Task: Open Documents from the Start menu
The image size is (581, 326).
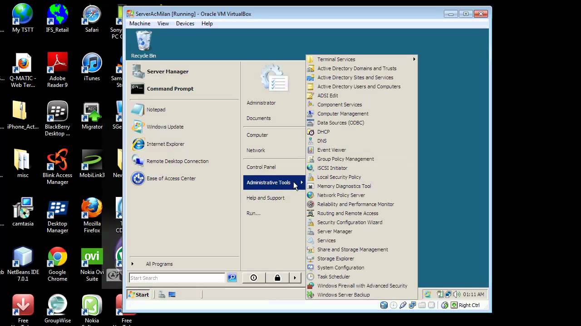Action: click(259, 118)
